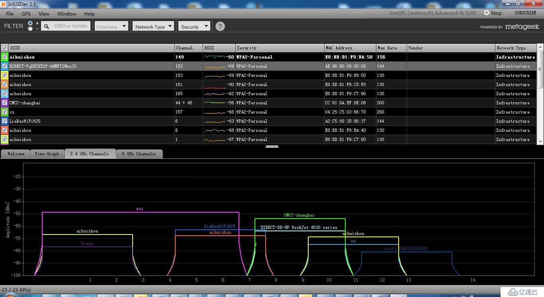Click the metageek logo
This screenshot has height=297, width=544.
(x=522, y=27)
